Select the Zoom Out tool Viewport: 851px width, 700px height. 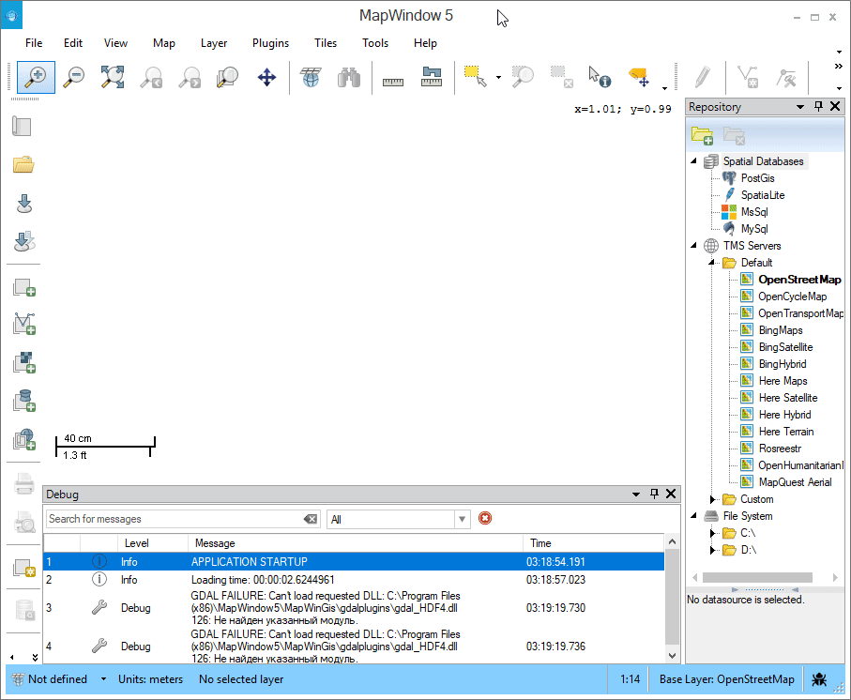coord(74,78)
